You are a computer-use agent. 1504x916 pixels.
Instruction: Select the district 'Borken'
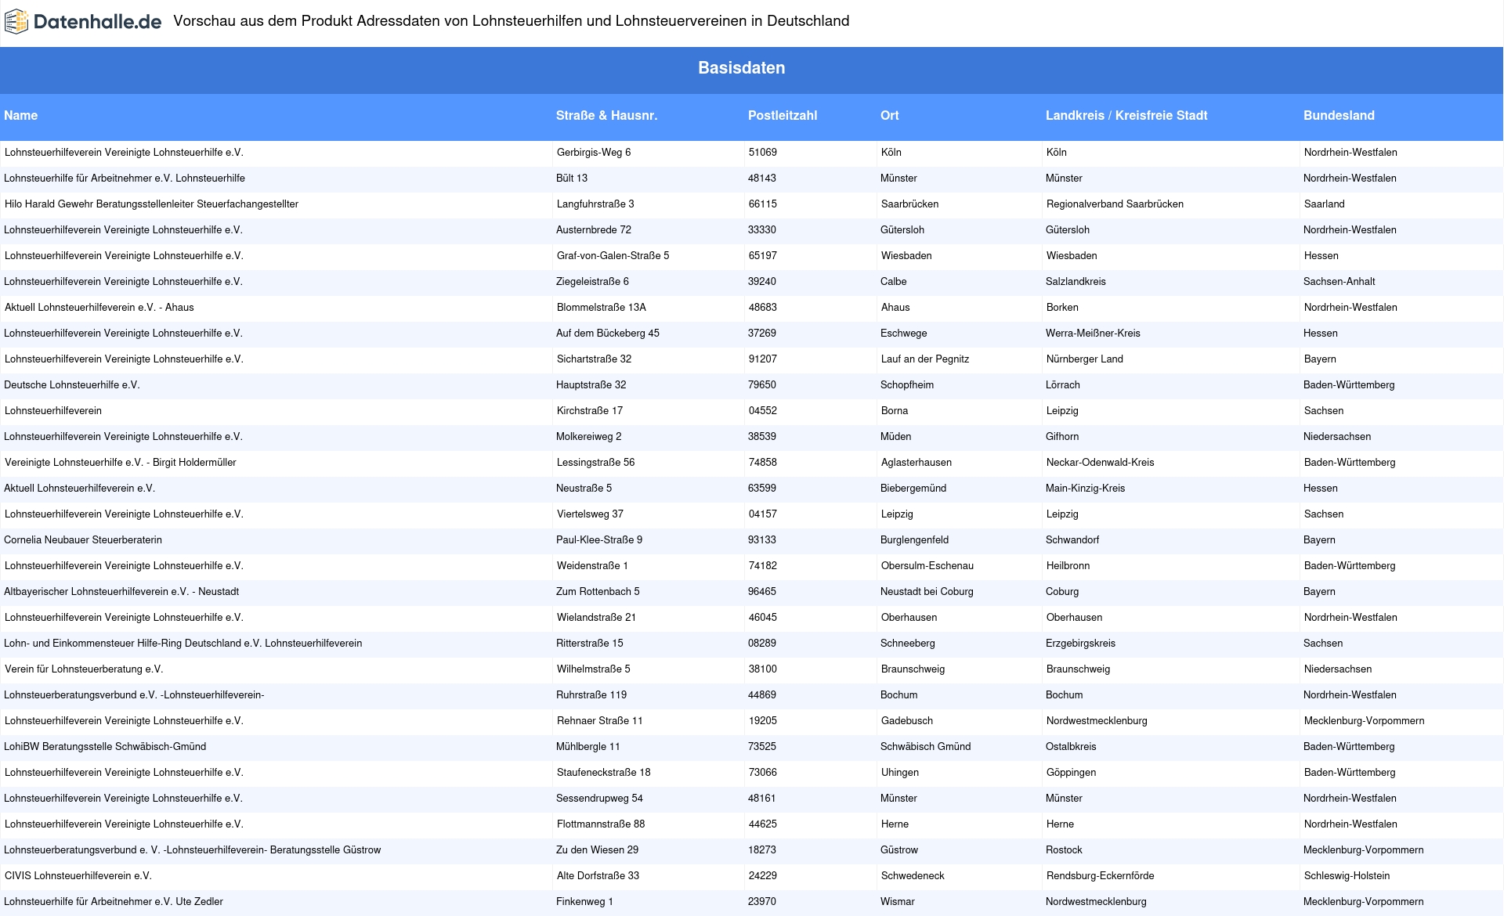pyautogui.click(x=1062, y=307)
